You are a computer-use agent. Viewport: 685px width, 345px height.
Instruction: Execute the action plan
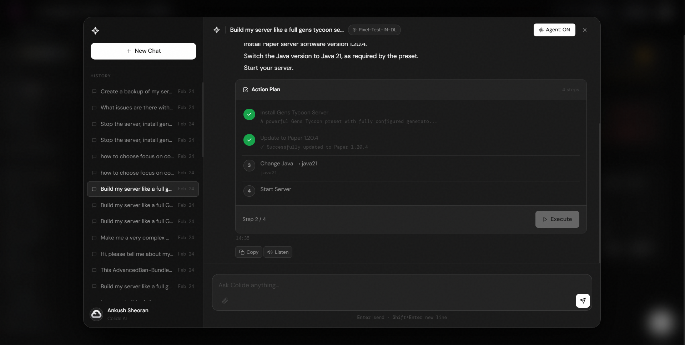[557, 220]
